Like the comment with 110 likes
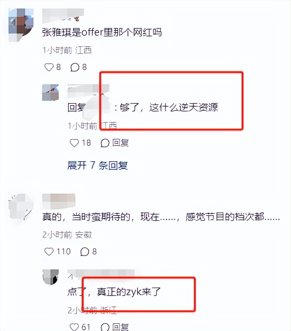The width and height of the screenshot is (291, 331). [x=49, y=251]
